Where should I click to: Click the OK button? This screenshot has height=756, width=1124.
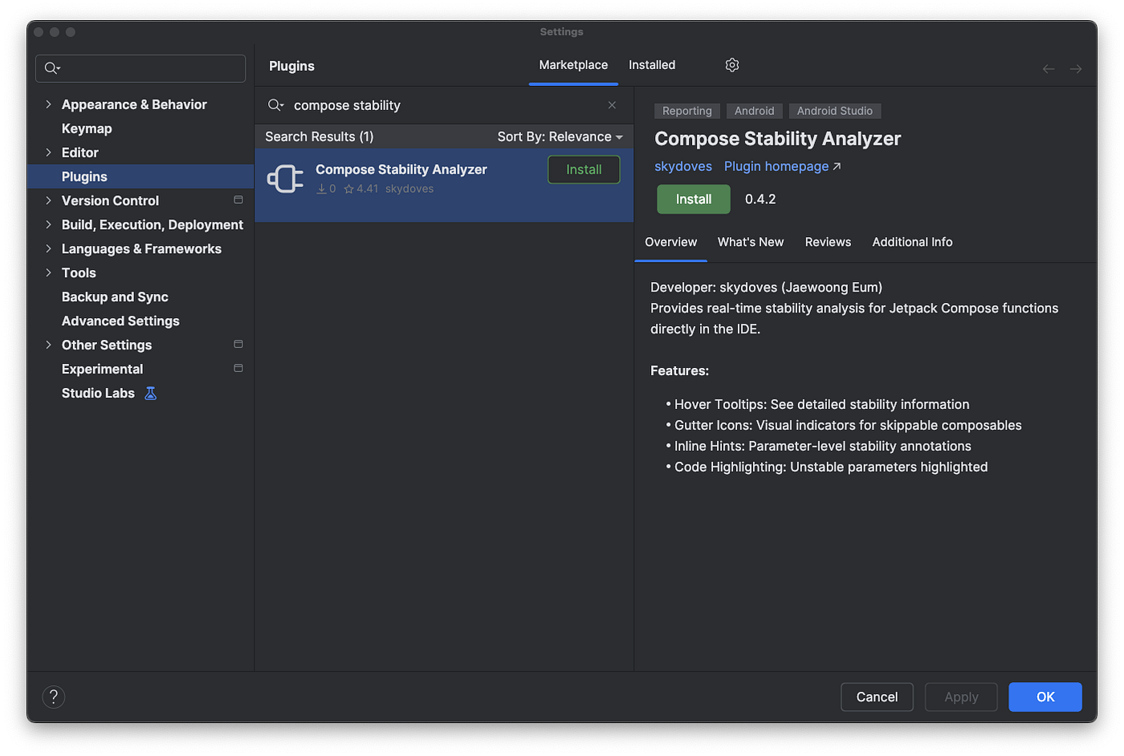coord(1045,697)
